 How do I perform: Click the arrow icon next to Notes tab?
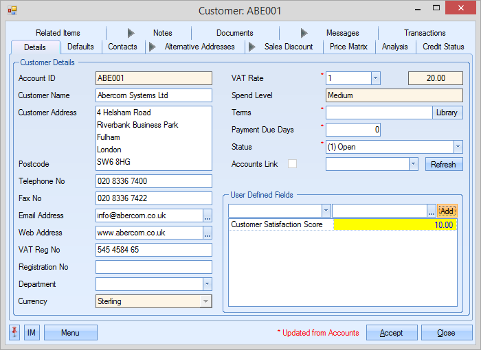click(x=131, y=33)
